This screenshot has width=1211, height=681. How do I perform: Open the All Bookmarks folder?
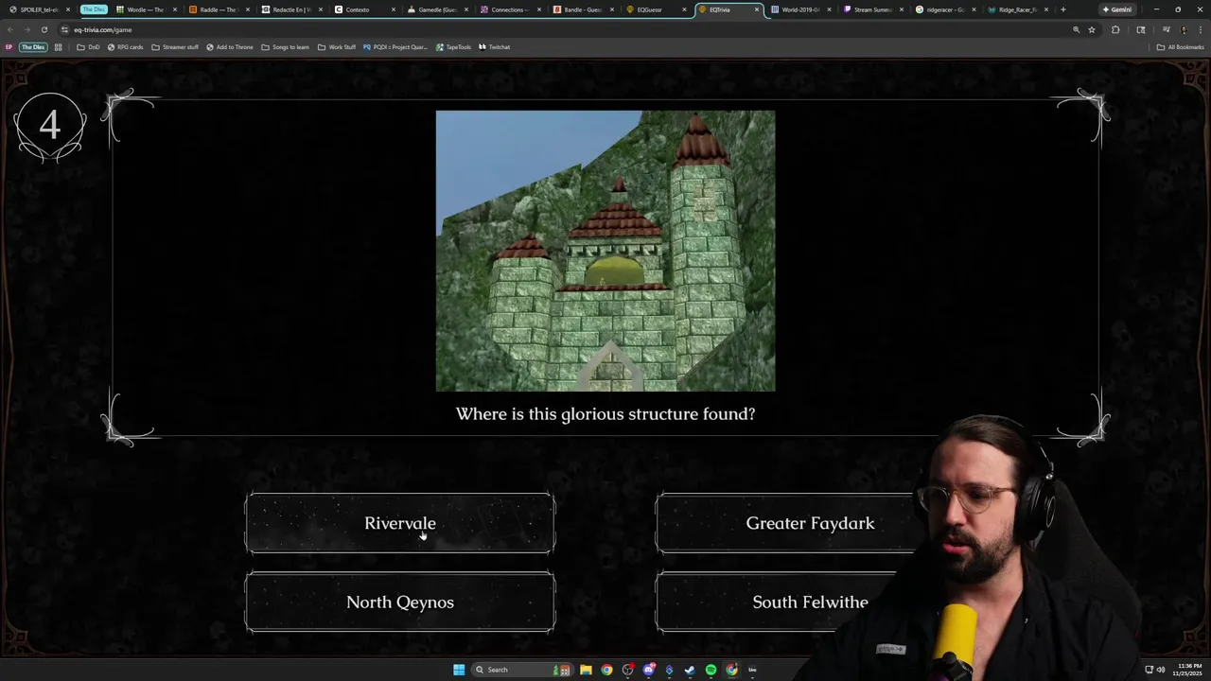1181,47
